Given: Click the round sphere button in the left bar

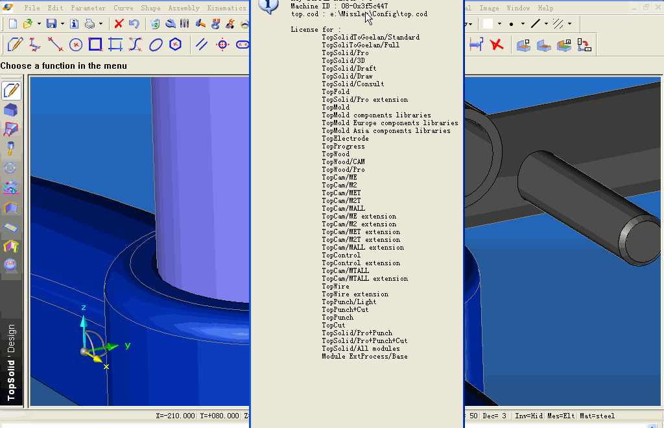Looking at the screenshot, I should [x=10, y=265].
